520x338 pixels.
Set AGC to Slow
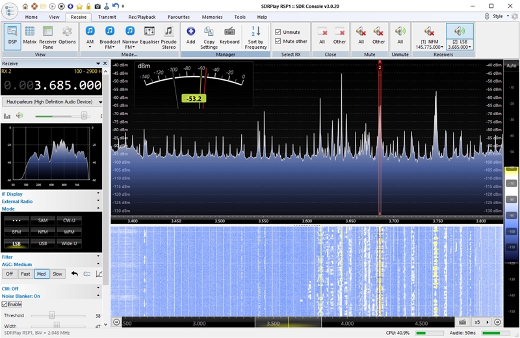[57, 274]
